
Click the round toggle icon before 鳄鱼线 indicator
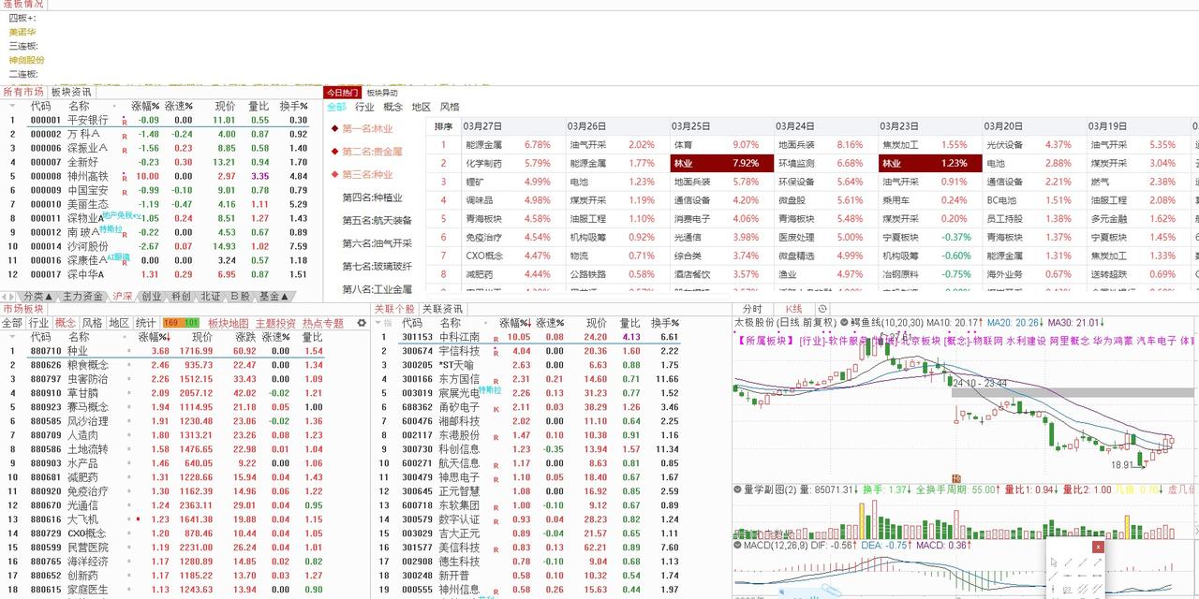(x=844, y=322)
